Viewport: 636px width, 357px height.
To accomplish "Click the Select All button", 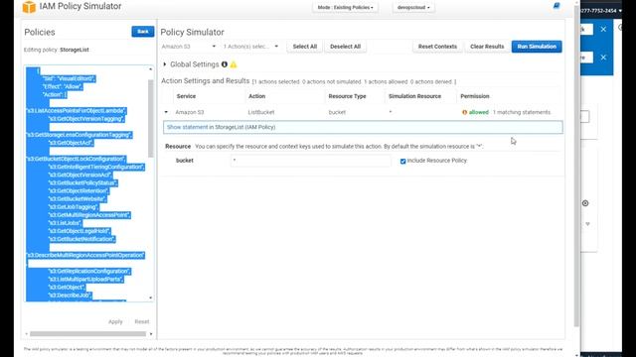I will pyautogui.click(x=305, y=47).
